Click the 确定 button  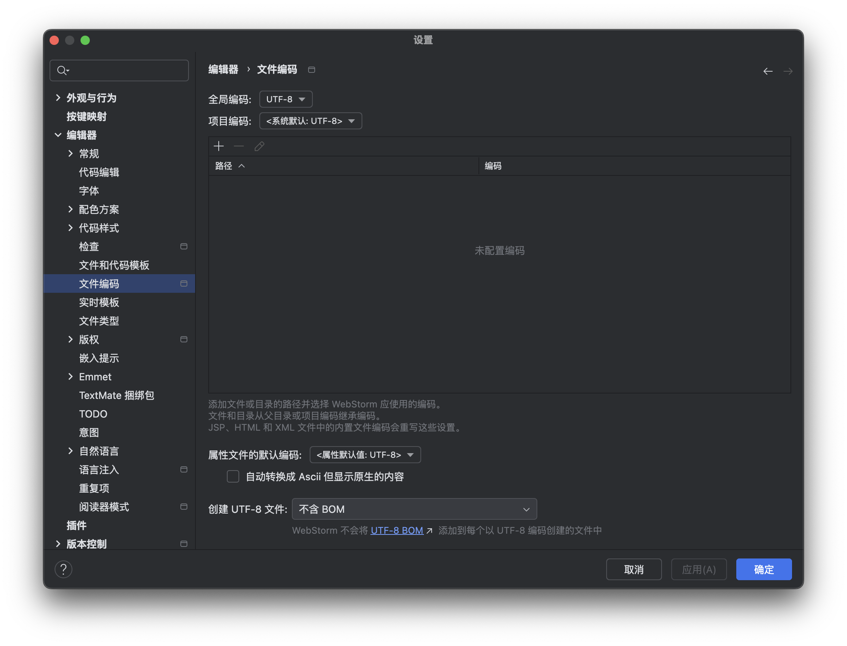pos(763,569)
